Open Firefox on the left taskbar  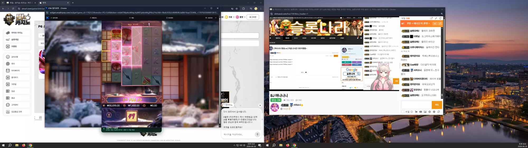coord(23,145)
